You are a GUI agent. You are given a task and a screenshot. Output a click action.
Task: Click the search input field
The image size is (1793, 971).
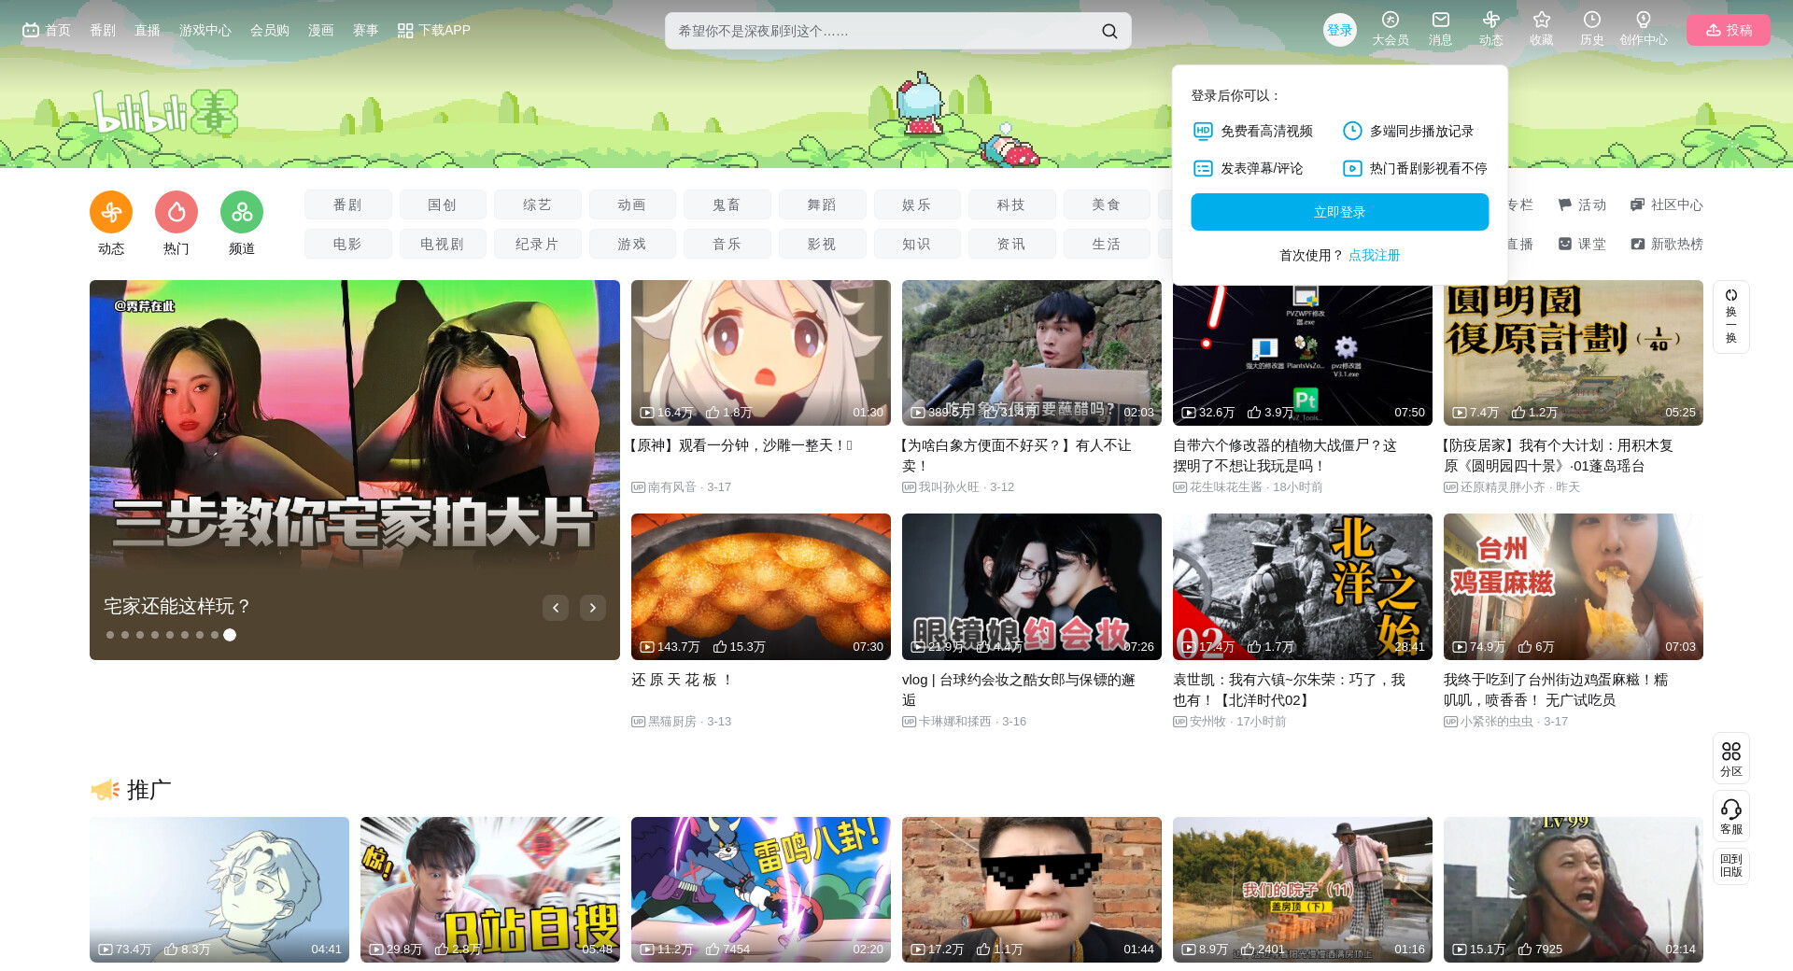tap(882, 31)
